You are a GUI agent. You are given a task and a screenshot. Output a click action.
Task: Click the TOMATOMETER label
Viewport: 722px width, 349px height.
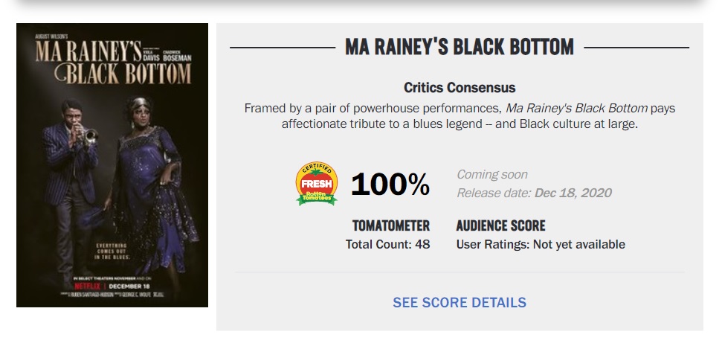coord(391,225)
